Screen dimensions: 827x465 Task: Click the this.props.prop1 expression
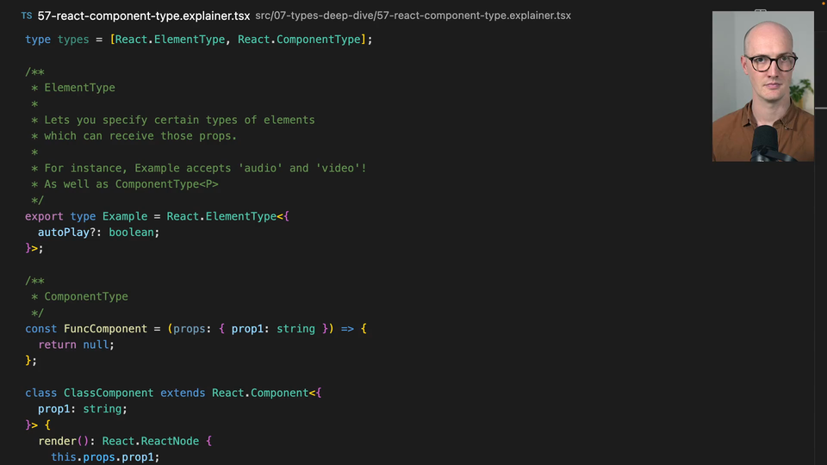click(x=105, y=457)
